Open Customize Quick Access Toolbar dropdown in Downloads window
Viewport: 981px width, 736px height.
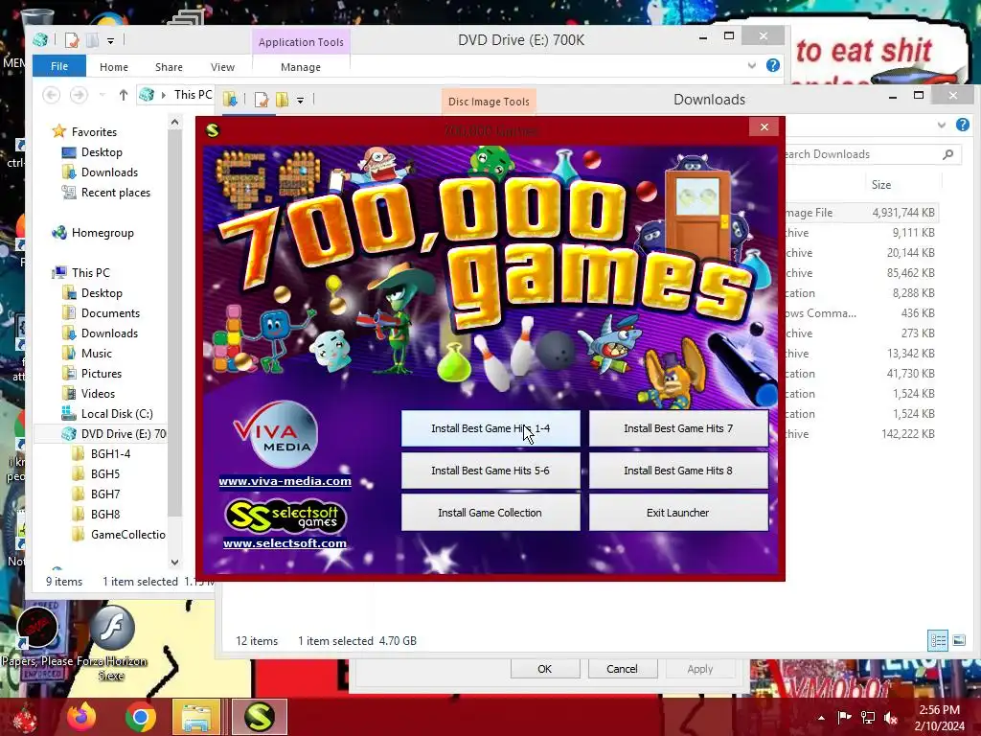[x=300, y=100]
